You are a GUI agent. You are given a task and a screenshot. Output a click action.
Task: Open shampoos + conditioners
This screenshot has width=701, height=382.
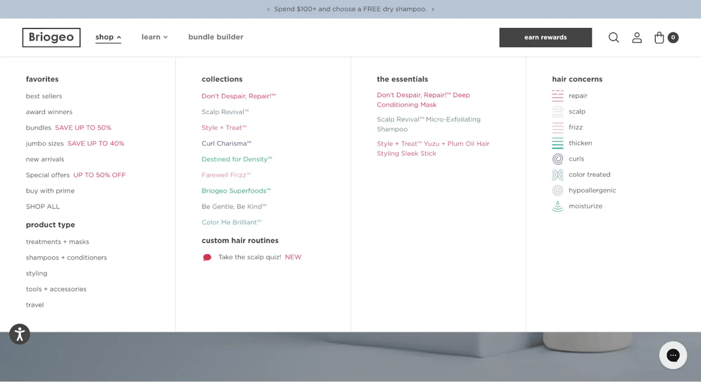click(x=66, y=257)
